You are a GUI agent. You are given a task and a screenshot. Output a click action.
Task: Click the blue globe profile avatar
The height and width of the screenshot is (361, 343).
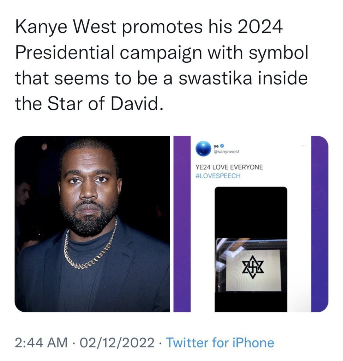pos(203,149)
